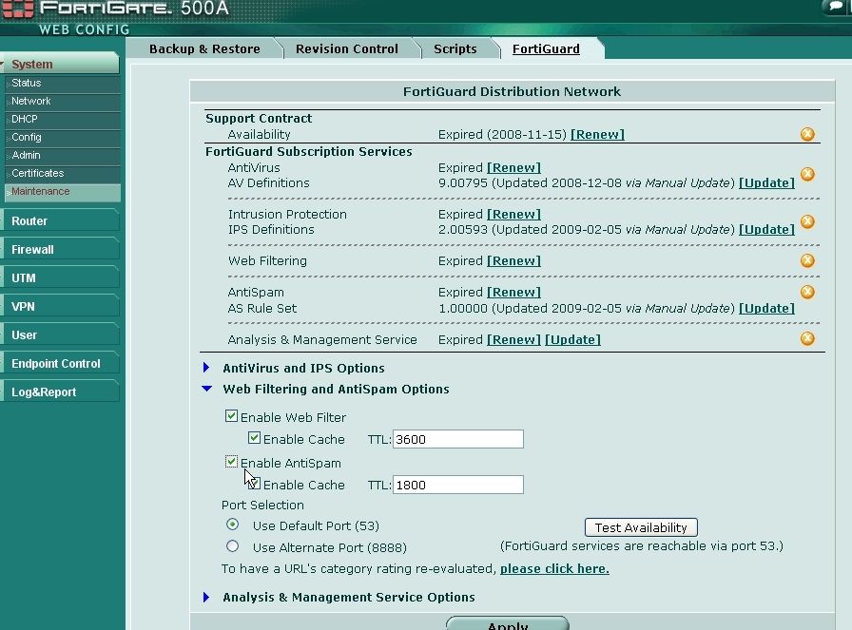Click the Web Filter cache TTL field 3600

point(458,439)
